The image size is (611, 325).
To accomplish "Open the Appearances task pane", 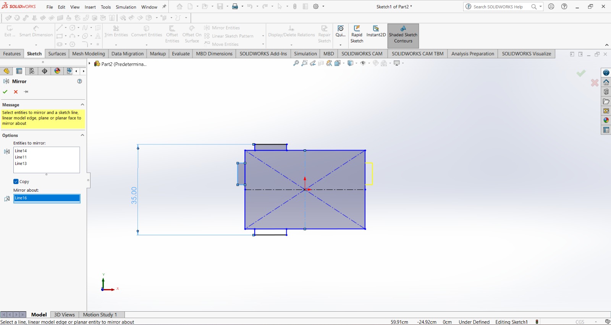I will tap(606, 120).
